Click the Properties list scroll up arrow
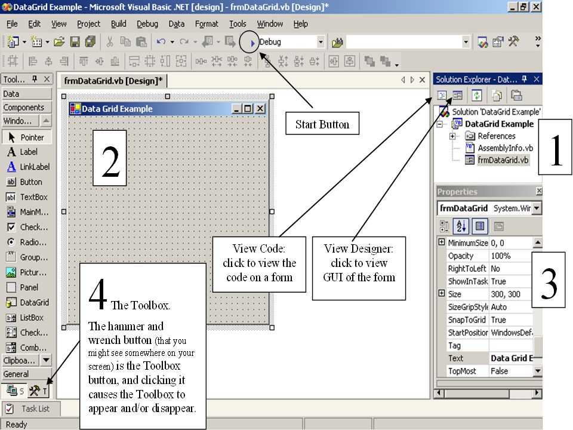Screen dimensions: 573x430 coord(537,242)
